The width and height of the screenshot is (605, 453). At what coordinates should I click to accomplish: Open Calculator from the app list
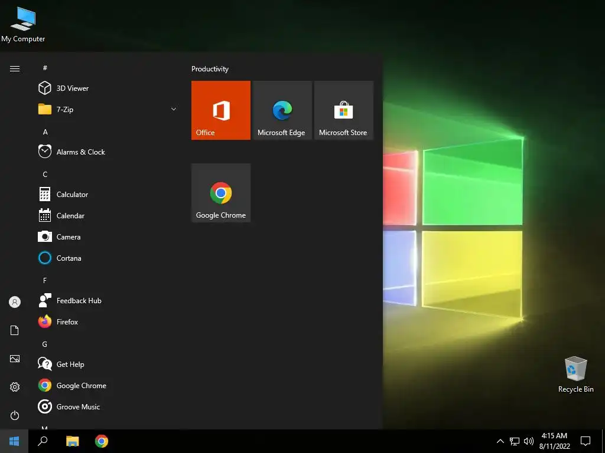click(x=108, y=195)
